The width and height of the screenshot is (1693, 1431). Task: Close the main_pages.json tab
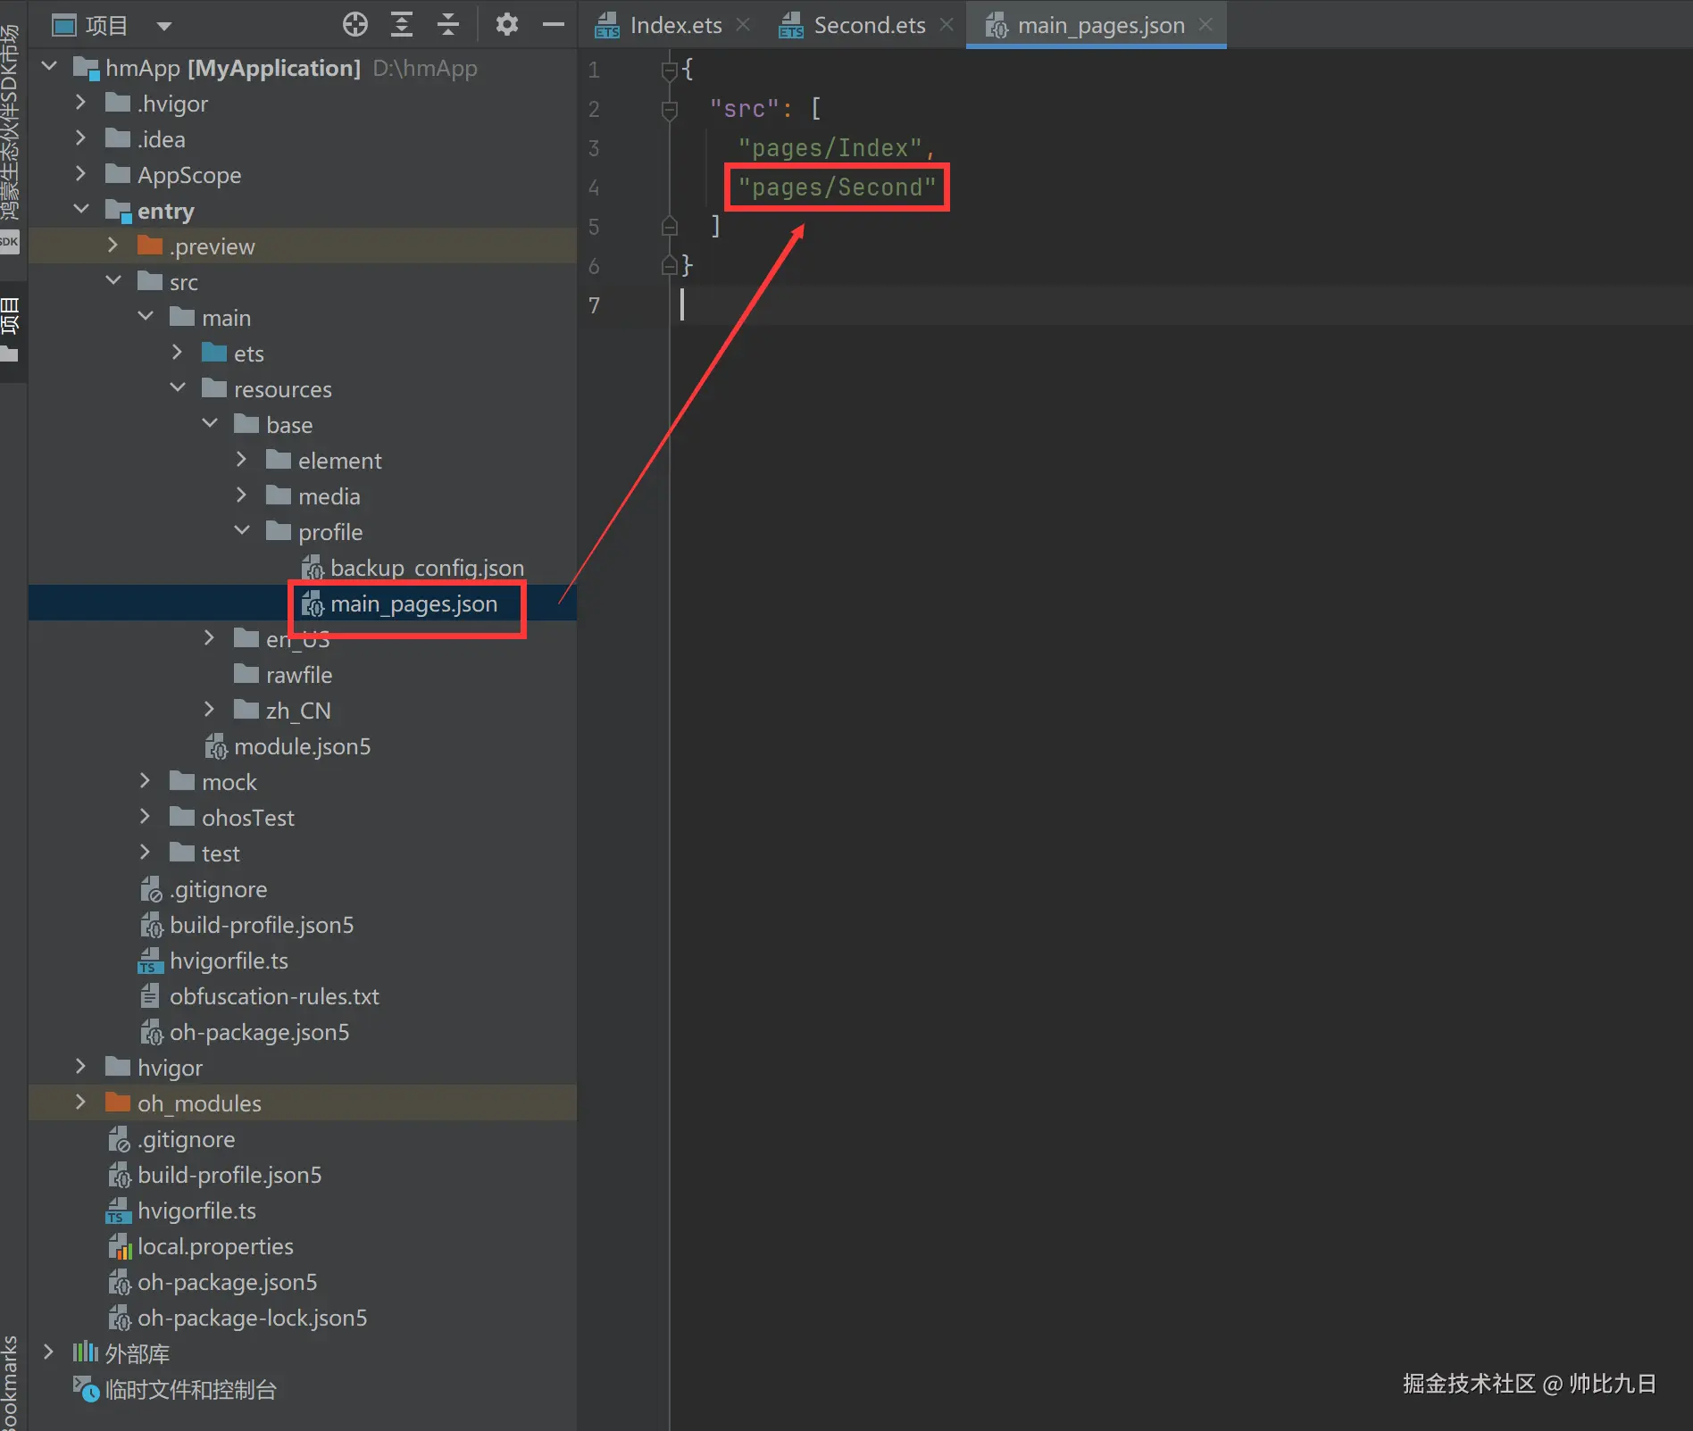pyautogui.click(x=1205, y=25)
